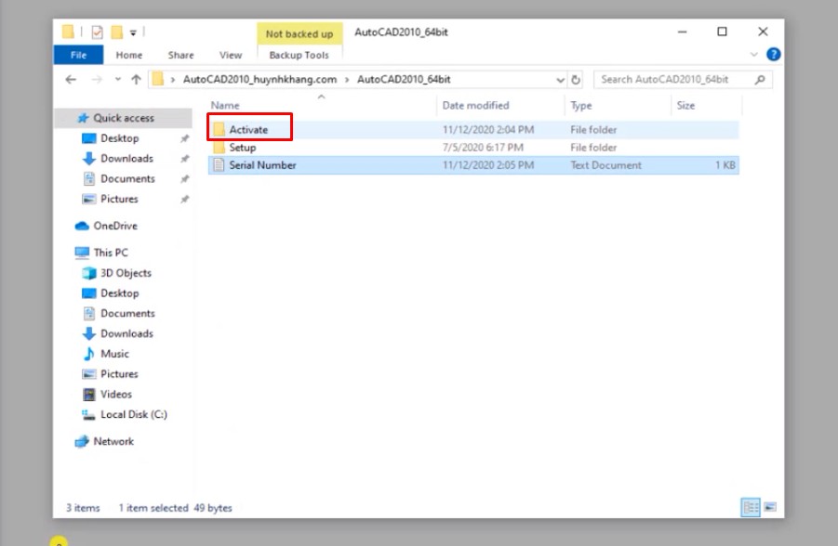
Task: Select Local Disk (C:) in navigation pane
Action: tap(133, 414)
